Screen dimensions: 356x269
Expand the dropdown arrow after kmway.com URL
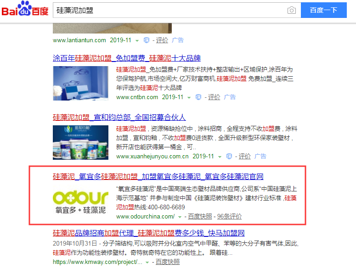[x=147, y=263]
